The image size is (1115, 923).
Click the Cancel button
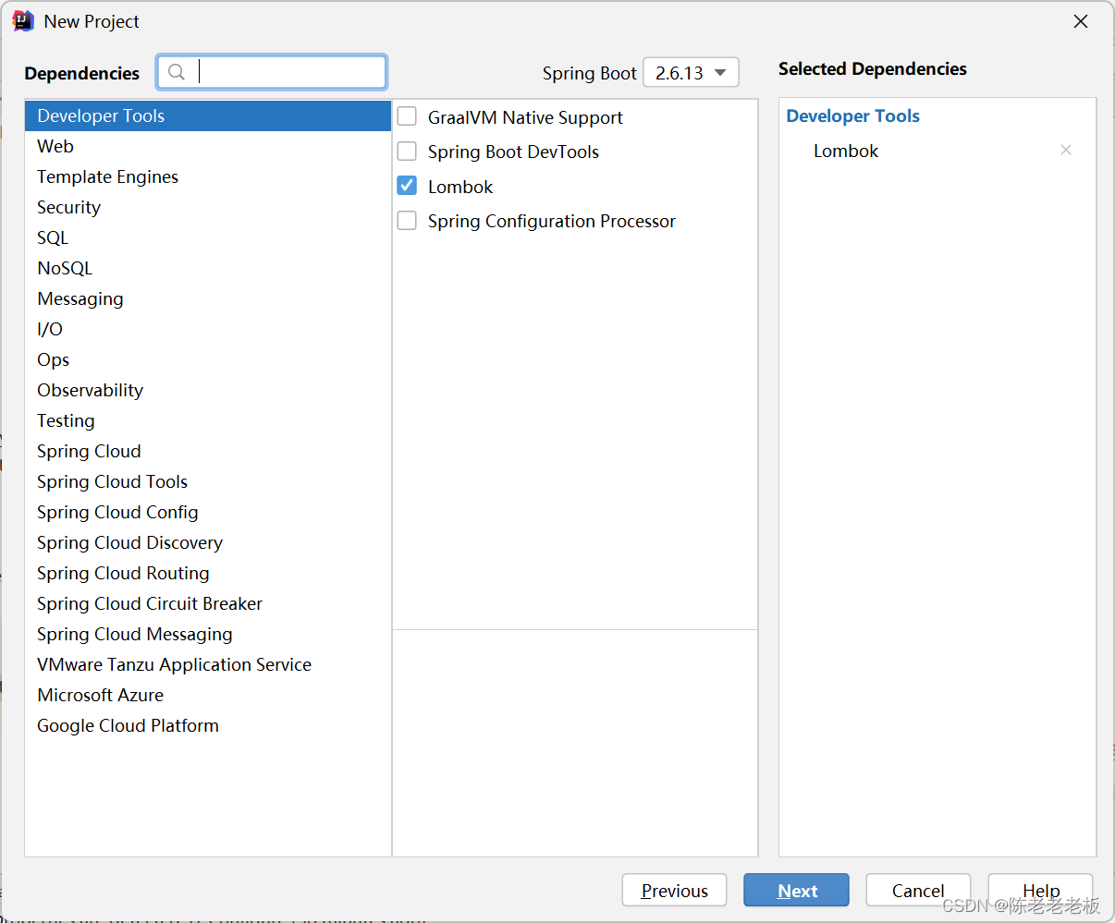[918, 891]
